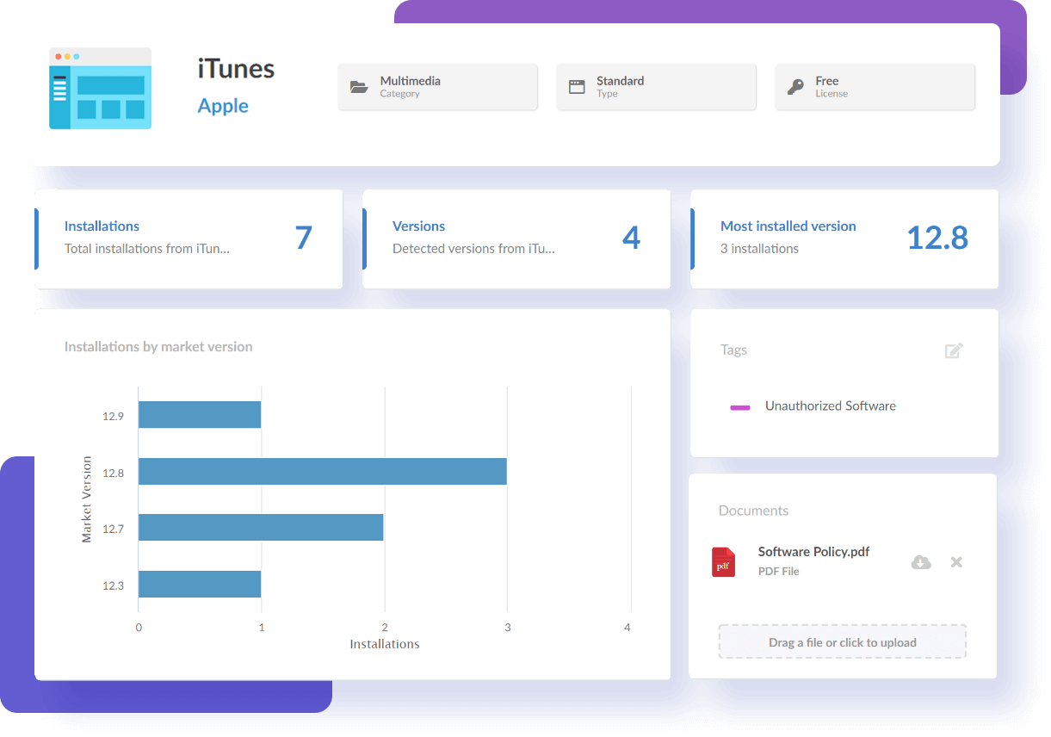
Task: Click the Apple vendor link
Action: pyautogui.click(x=223, y=106)
